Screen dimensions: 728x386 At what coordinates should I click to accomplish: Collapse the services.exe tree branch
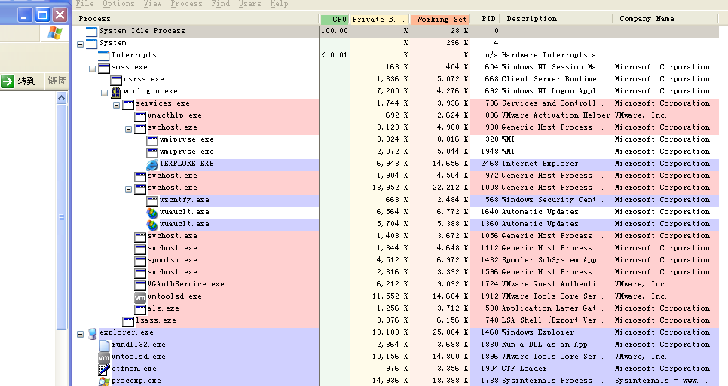coord(117,105)
